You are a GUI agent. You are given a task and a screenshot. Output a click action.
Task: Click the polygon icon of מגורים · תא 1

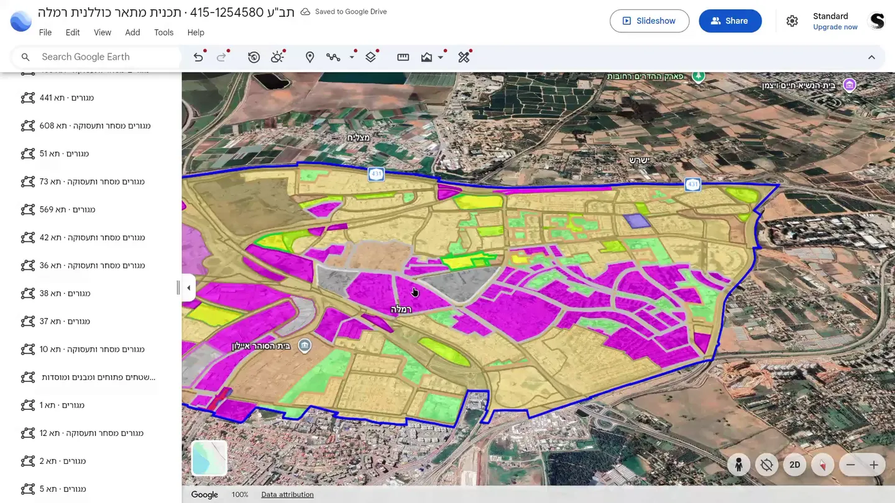click(x=27, y=405)
